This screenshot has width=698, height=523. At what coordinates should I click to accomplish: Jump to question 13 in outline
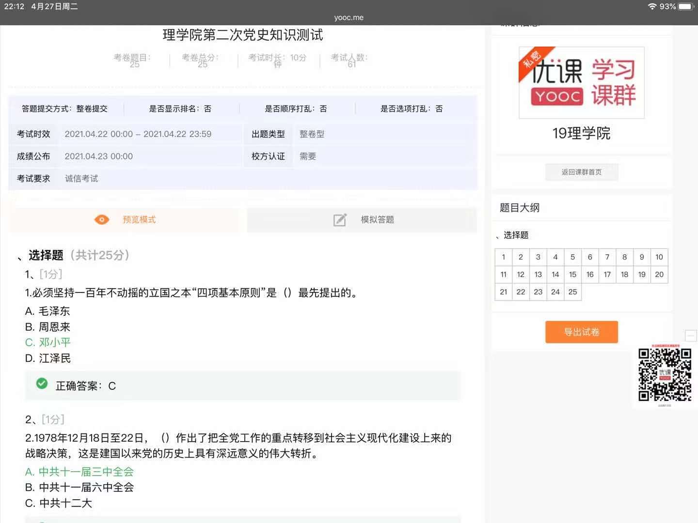coord(538,275)
